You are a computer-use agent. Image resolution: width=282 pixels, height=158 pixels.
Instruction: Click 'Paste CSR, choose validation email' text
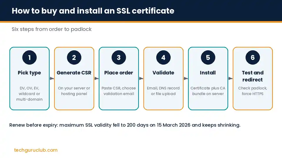click(x=119, y=91)
